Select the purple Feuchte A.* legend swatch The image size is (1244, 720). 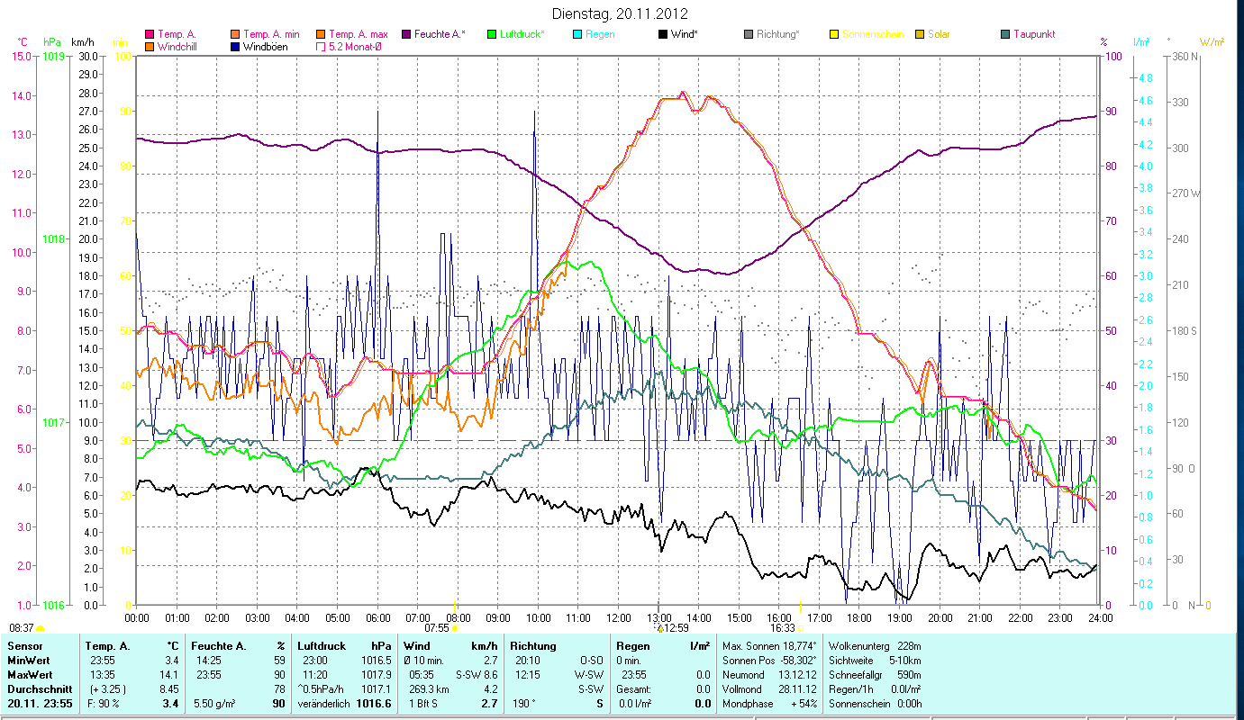click(x=405, y=34)
